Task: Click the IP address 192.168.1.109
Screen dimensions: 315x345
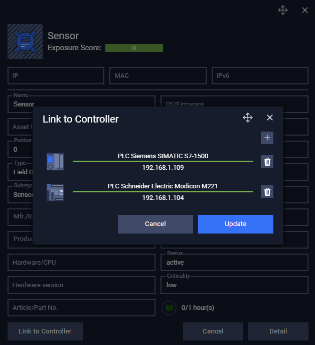Action: click(x=163, y=168)
